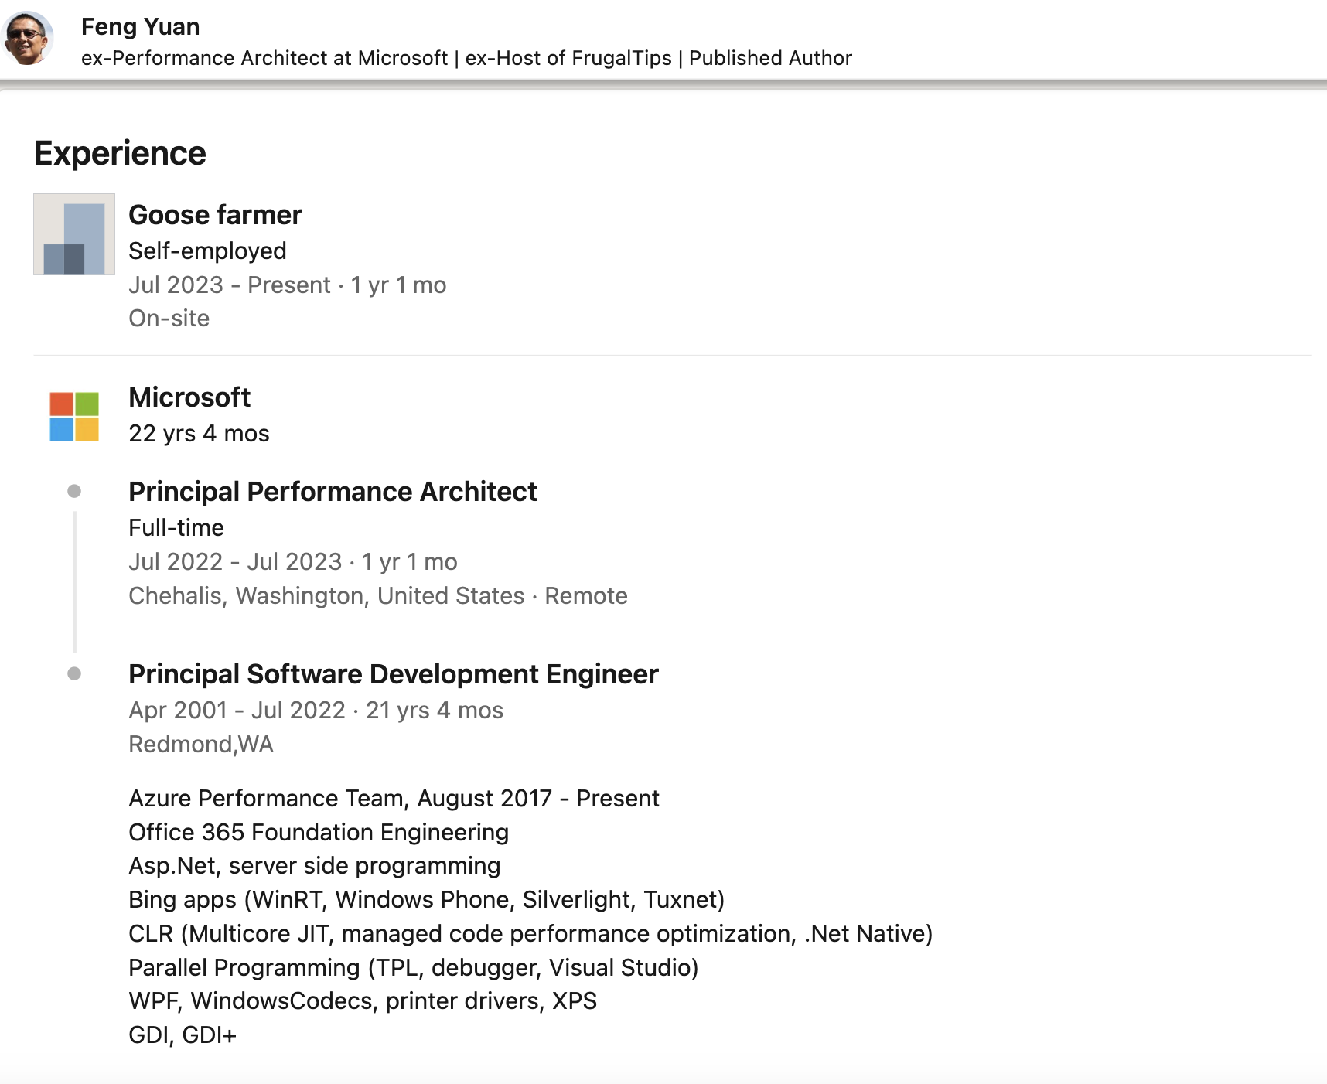Click the Experience section heading
This screenshot has width=1327, height=1084.
click(121, 153)
